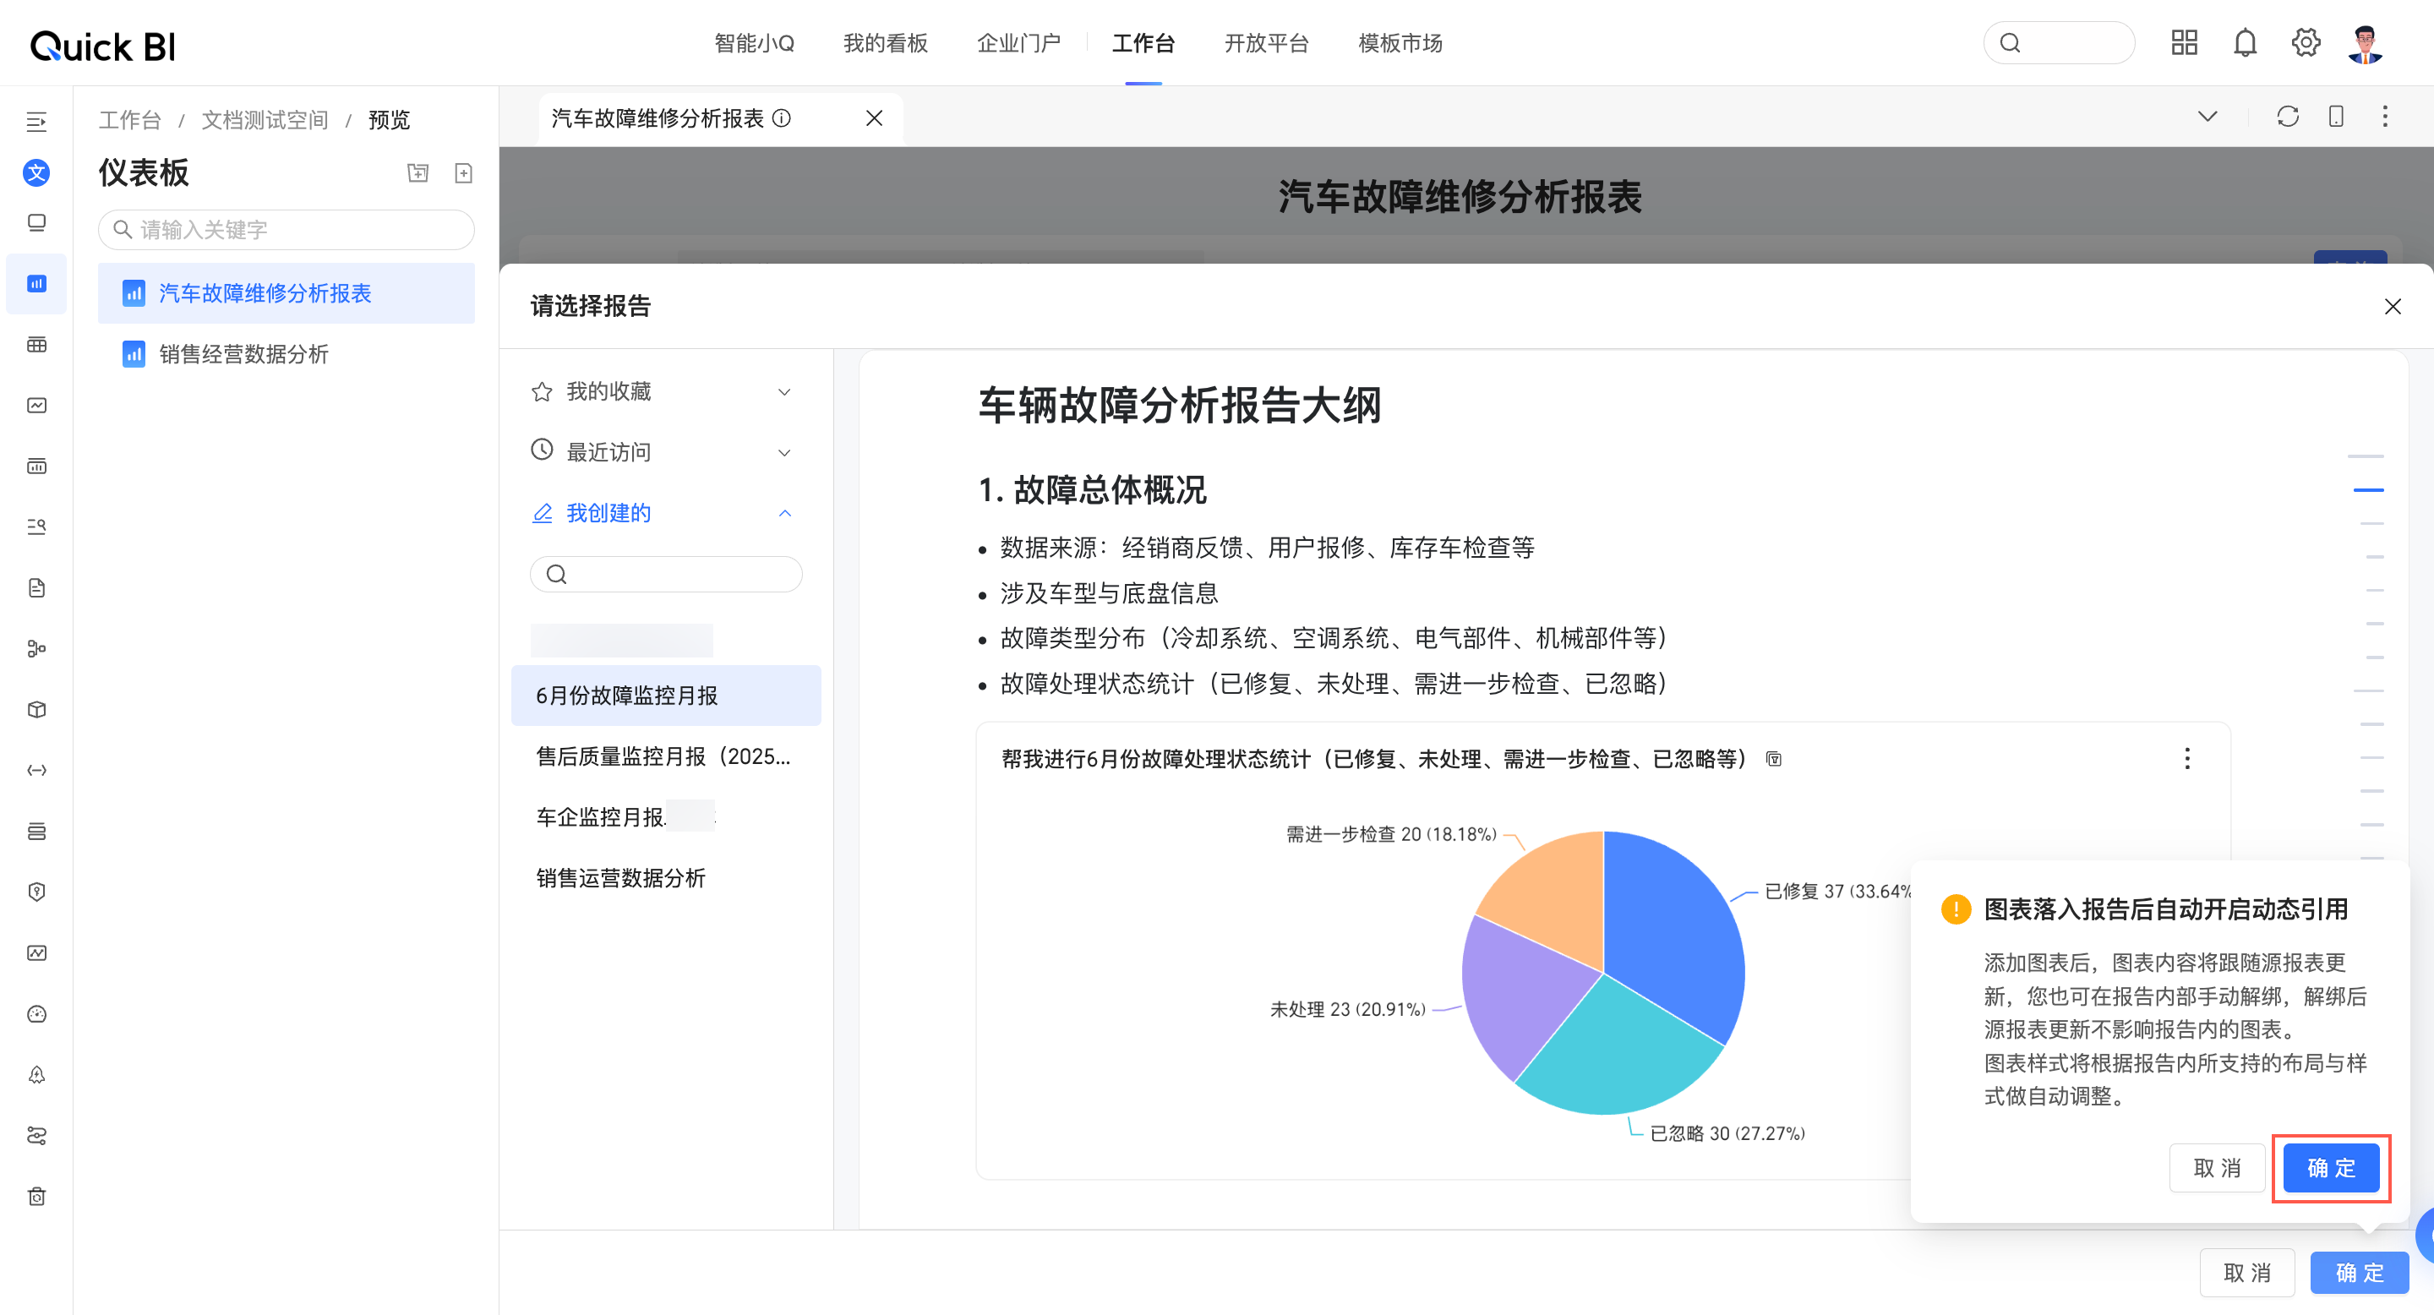Open the spreadsheet icon in left sidebar
The height and width of the screenshot is (1315, 2434).
(x=35, y=345)
